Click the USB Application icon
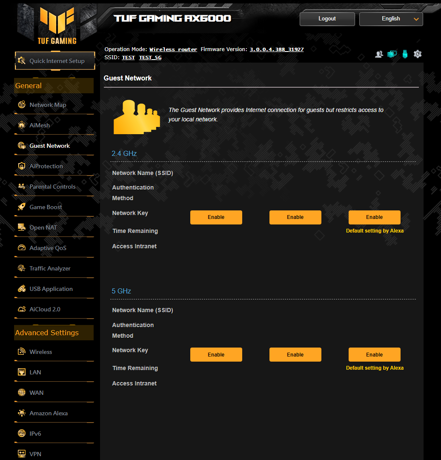The image size is (441, 460). [x=22, y=289]
